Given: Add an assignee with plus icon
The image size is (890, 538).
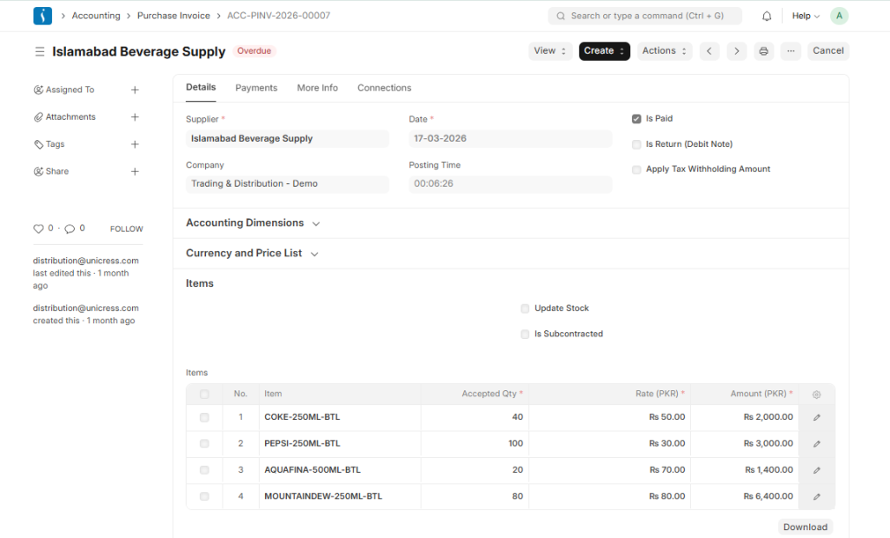Looking at the screenshot, I should click(x=135, y=90).
